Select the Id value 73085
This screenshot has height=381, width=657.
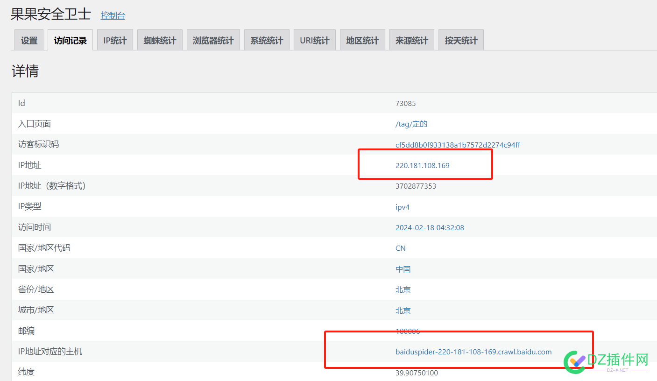coord(405,103)
